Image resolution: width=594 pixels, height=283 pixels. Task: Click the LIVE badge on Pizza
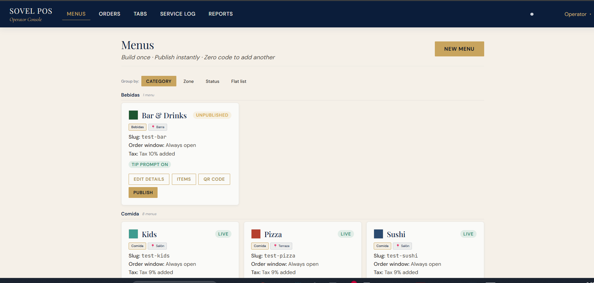tap(346, 234)
